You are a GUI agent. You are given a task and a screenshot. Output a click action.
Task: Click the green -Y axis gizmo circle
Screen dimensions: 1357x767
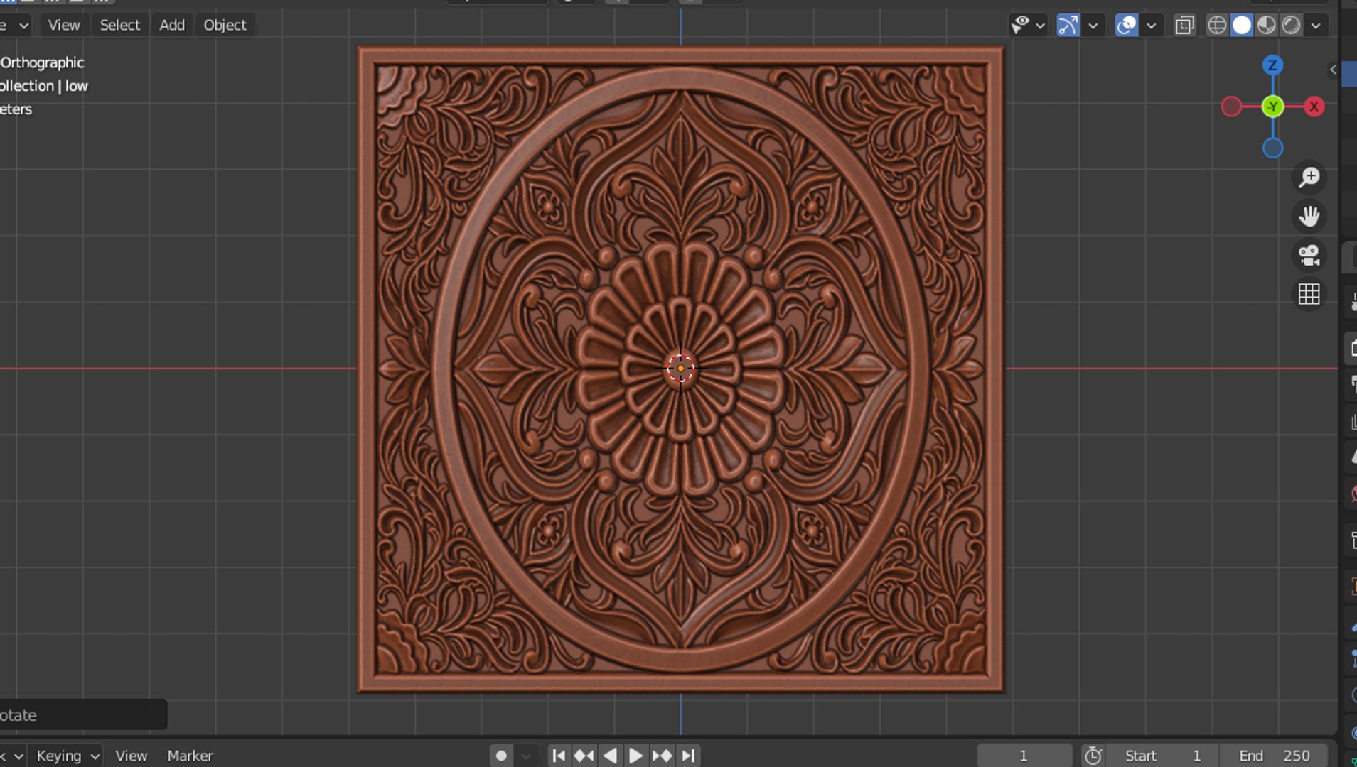click(1272, 107)
